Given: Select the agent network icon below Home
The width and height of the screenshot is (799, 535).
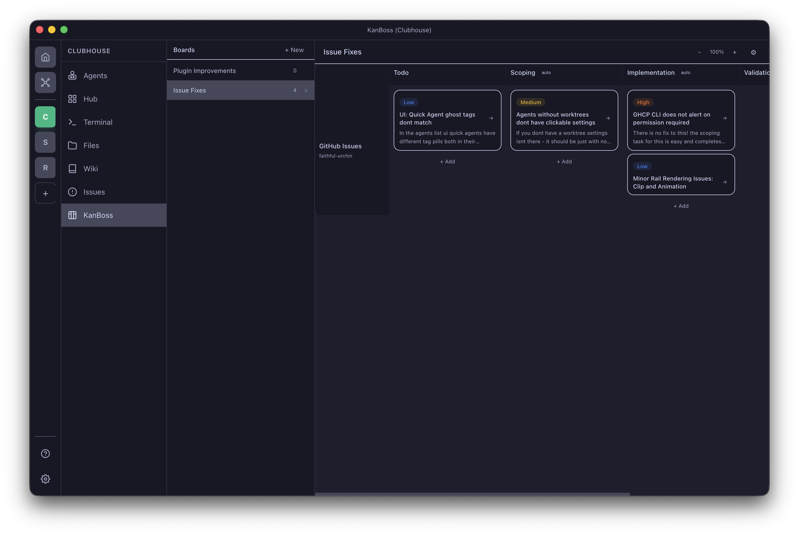Looking at the screenshot, I should (45, 82).
